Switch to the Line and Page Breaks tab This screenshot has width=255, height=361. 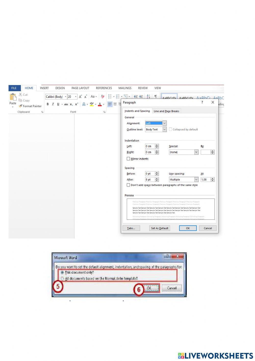pos(166,111)
